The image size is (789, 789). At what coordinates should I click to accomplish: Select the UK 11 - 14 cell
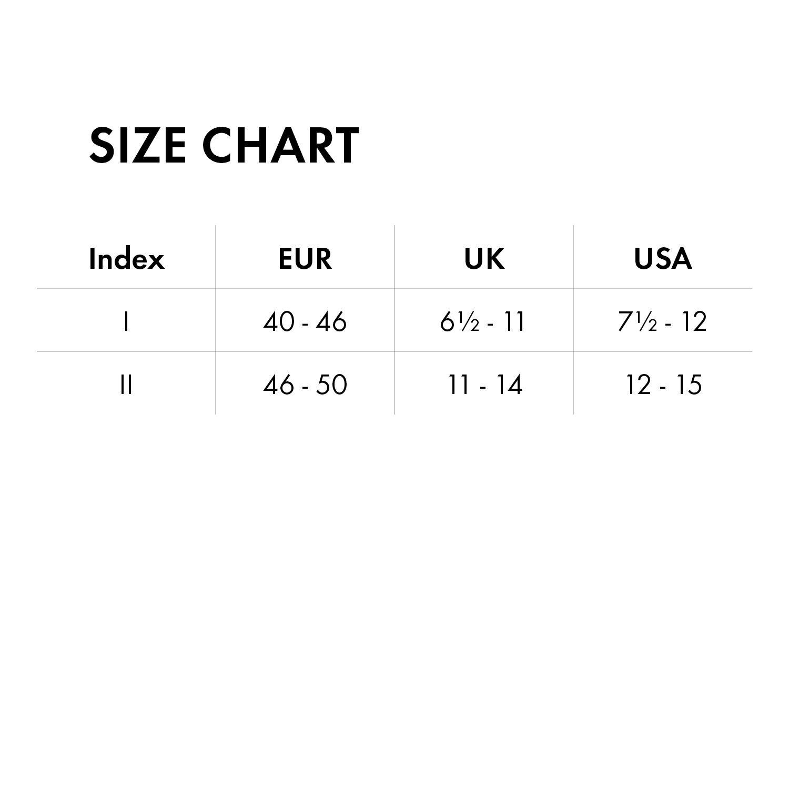pos(485,385)
